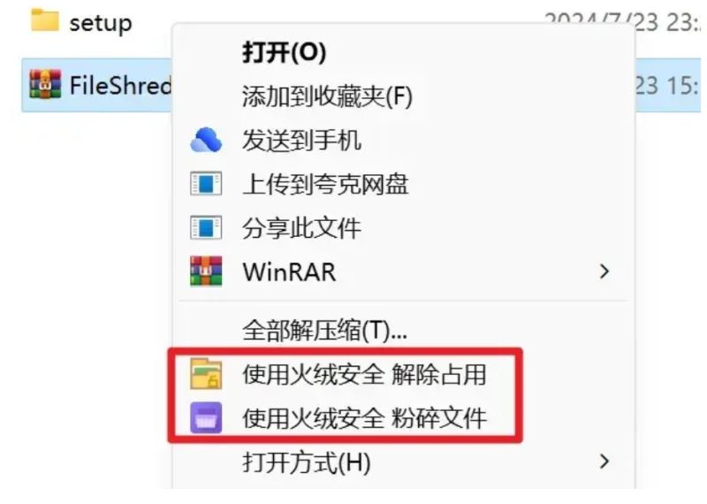Choose 全部解压缩(T)... menu entry
707x504 pixels.
(x=324, y=331)
